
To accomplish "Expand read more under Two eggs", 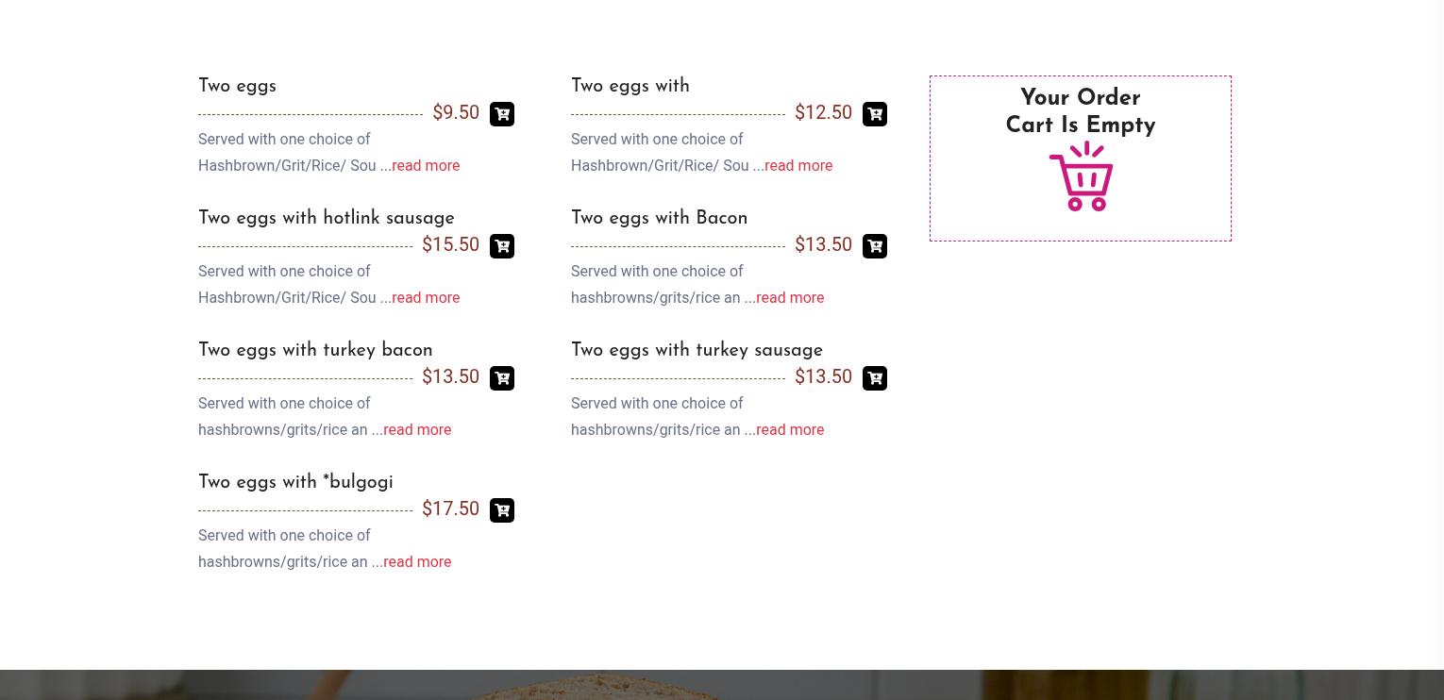I will point(426,165).
